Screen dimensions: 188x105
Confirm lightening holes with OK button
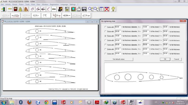(x=165, y=59)
